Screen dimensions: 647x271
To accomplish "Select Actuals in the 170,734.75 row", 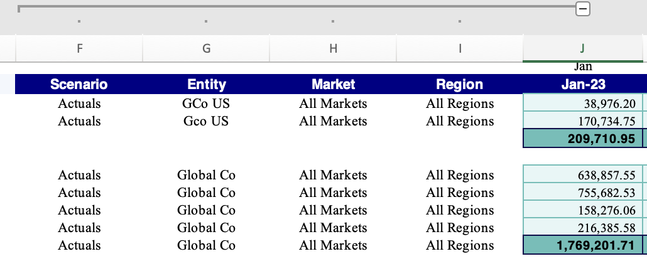I will (x=79, y=120).
